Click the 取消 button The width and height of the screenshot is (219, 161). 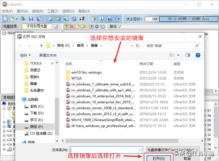click(x=187, y=158)
